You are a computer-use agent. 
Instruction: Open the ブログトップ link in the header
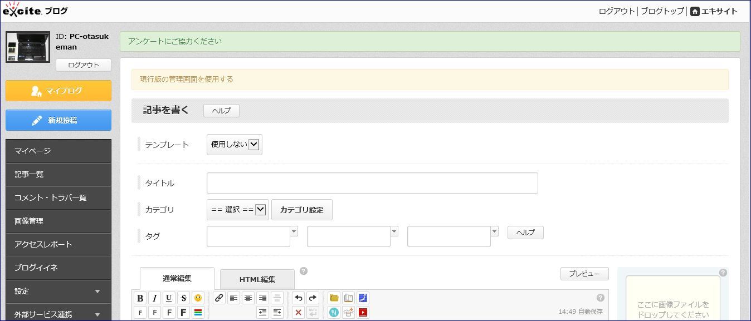pos(662,11)
